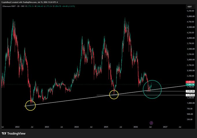Select the yellow circle near mid-2022 low
Viewport: 197px width, 138px height.
coord(30,105)
